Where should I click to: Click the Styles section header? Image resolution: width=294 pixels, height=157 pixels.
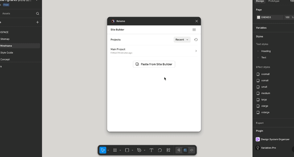[x=260, y=36]
